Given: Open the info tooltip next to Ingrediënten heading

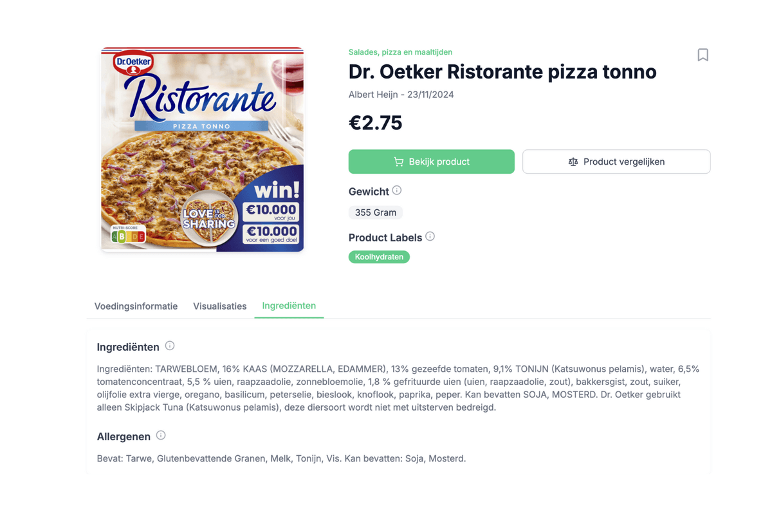Looking at the screenshot, I should [170, 346].
